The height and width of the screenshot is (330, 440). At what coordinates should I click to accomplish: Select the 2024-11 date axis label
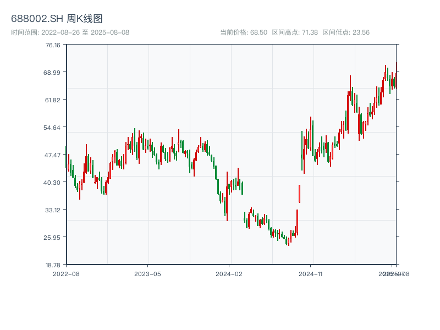[x=311, y=273]
